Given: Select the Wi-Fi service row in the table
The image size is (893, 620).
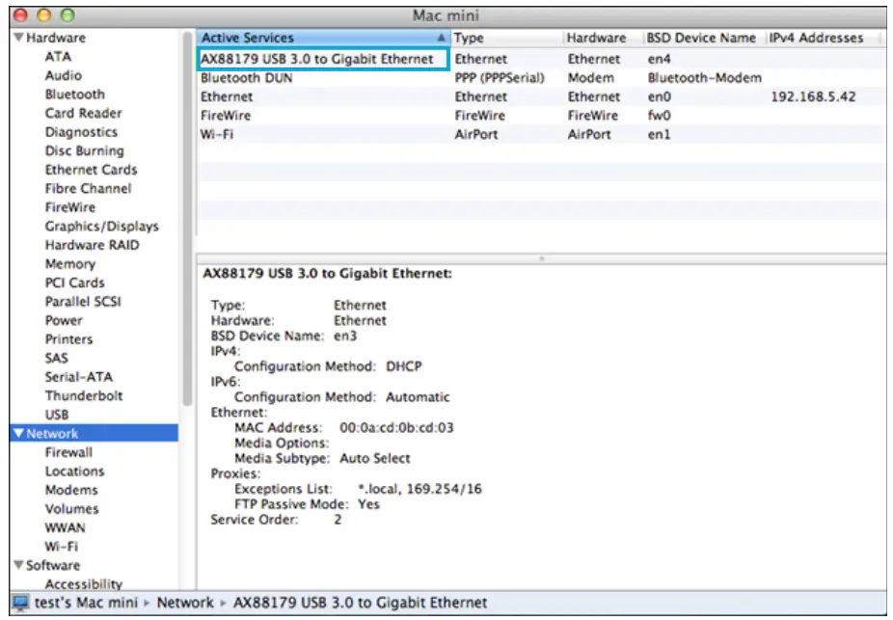Looking at the screenshot, I should [x=541, y=134].
